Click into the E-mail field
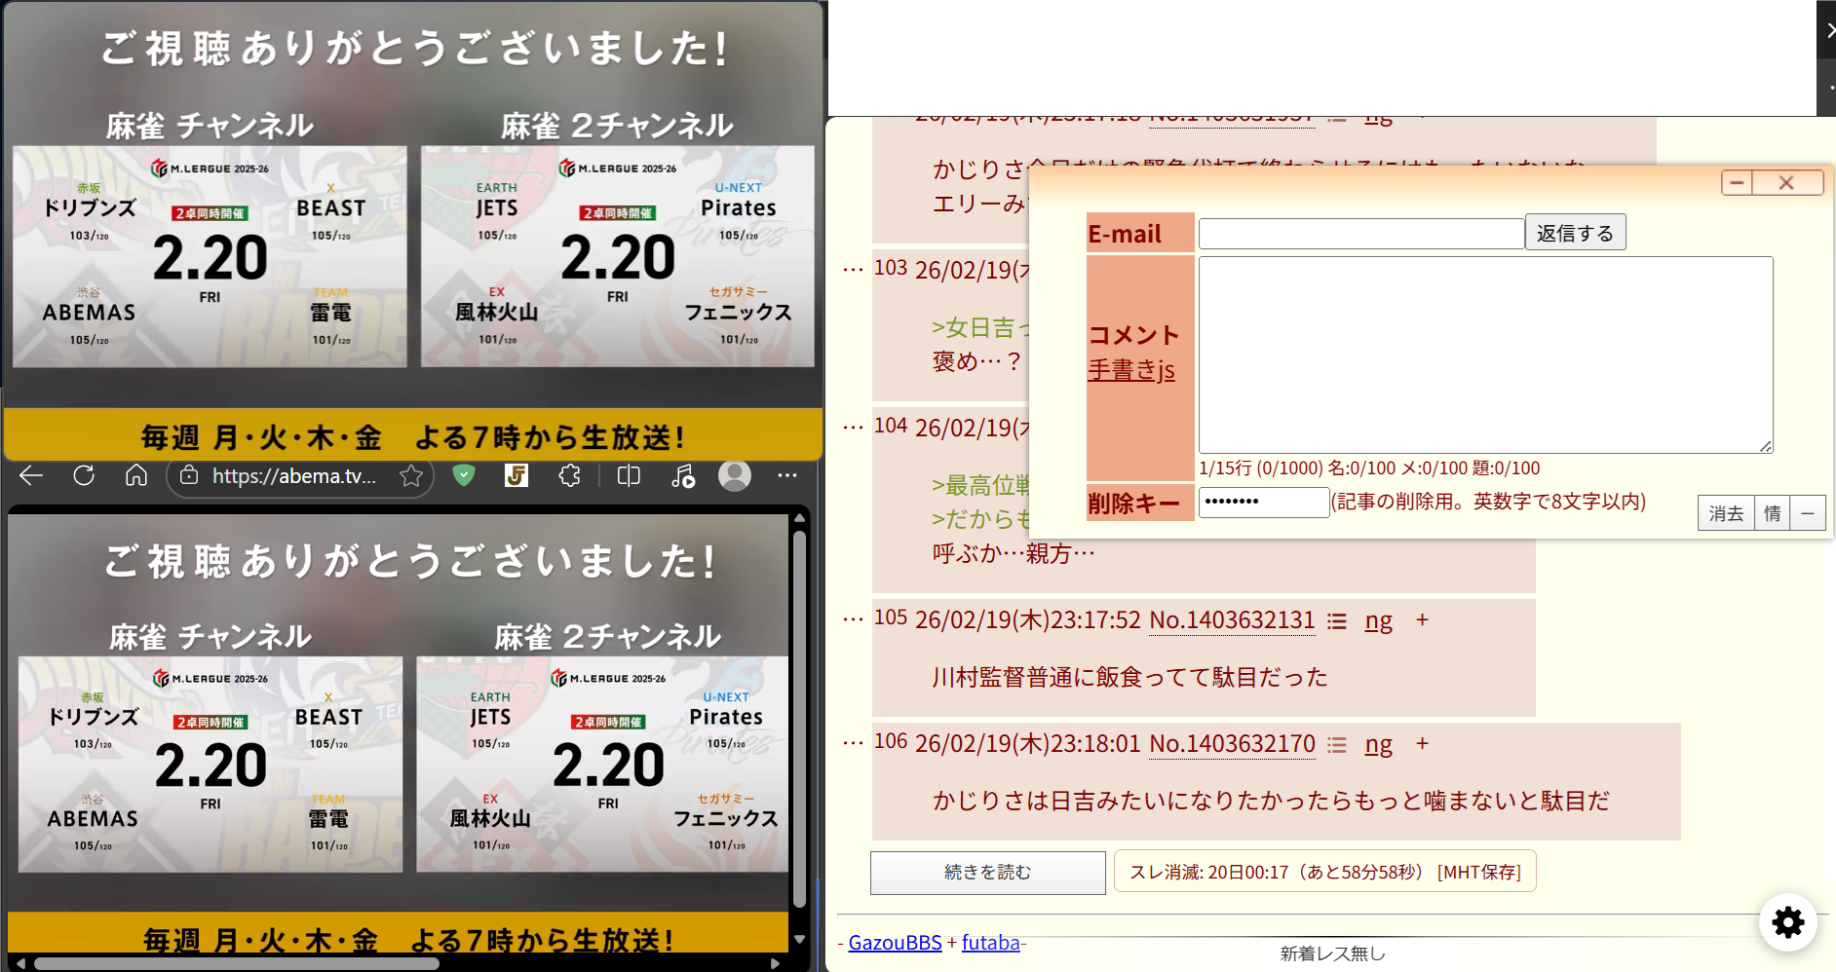This screenshot has width=1836, height=972. (x=1360, y=234)
